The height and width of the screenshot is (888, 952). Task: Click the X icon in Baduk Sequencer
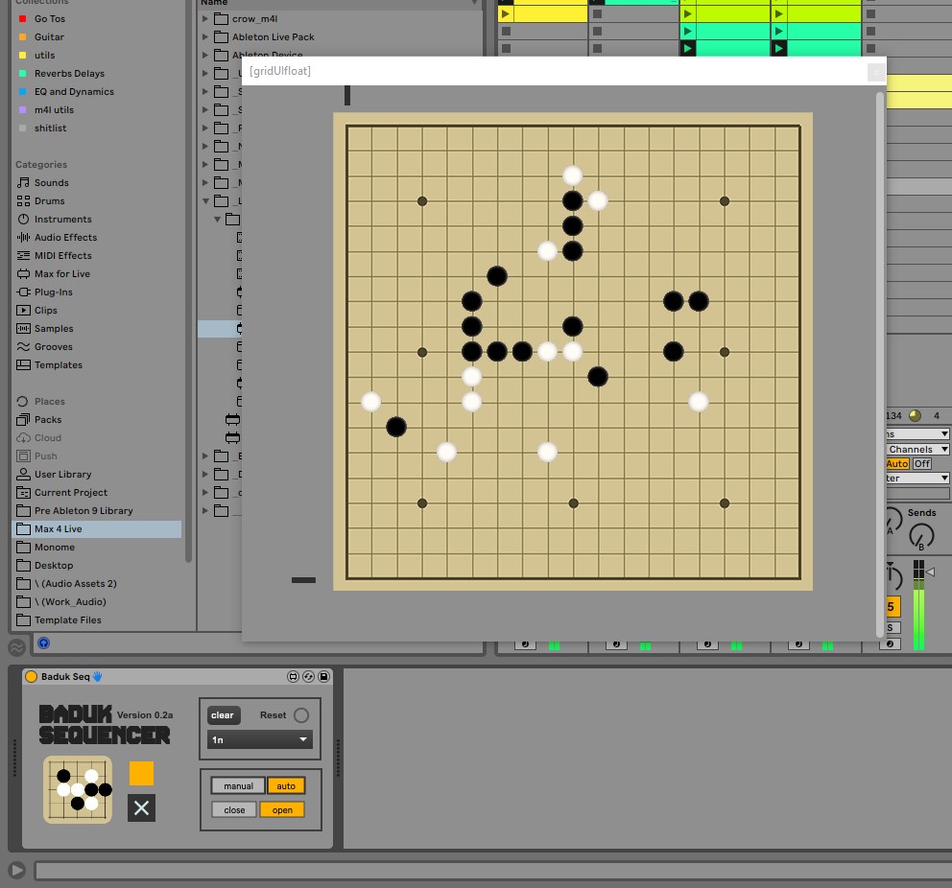[x=141, y=807]
